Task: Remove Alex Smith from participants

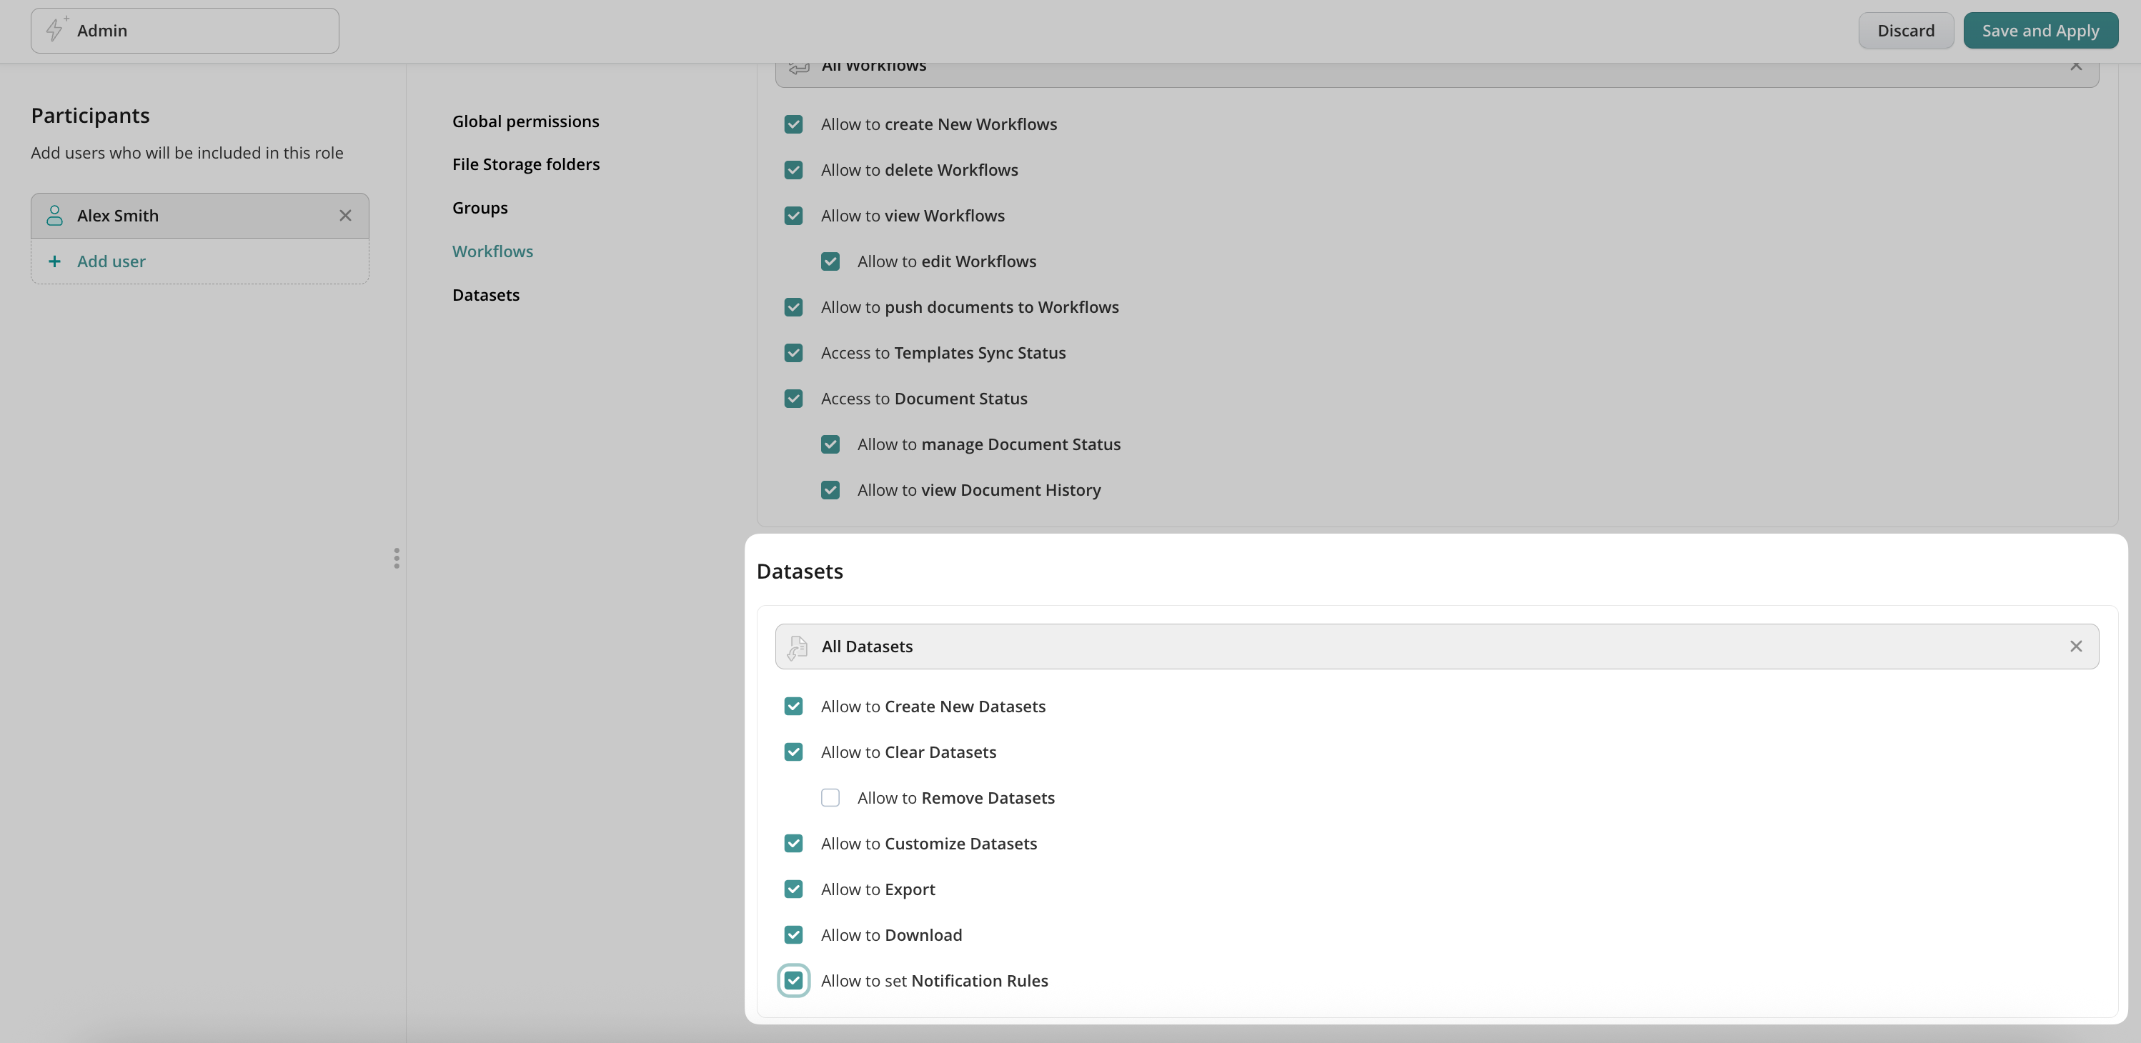Action: [x=345, y=216]
